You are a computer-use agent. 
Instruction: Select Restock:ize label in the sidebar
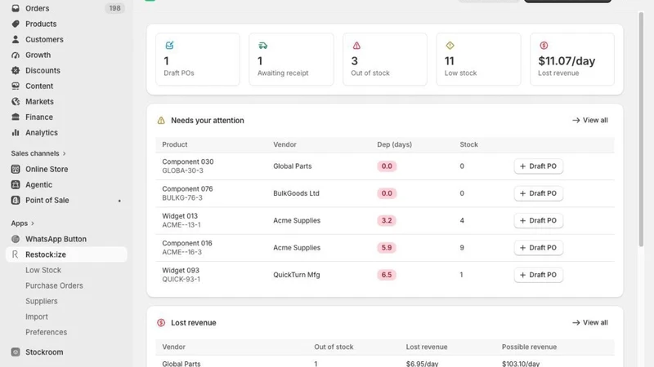tap(46, 254)
